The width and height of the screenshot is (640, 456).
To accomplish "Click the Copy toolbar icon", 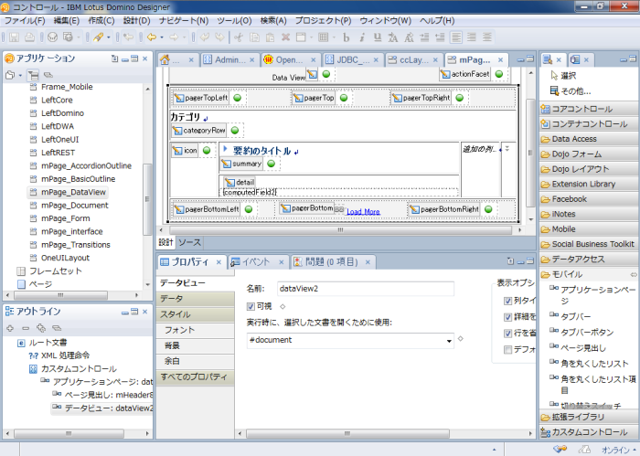I will click(254, 37).
